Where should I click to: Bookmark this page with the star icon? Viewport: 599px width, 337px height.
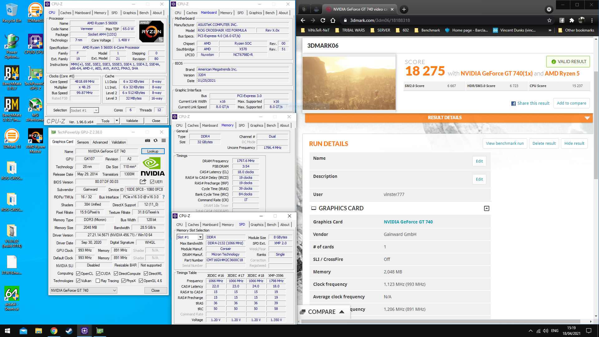(549, 20)
